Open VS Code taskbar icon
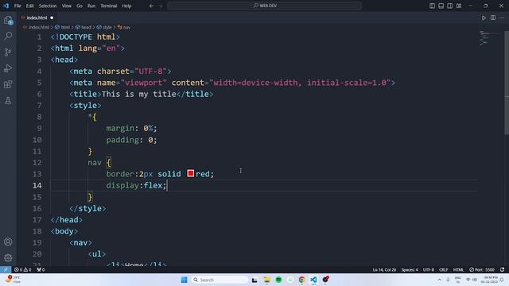Screen dimensions: 509x286 (313, 280)
